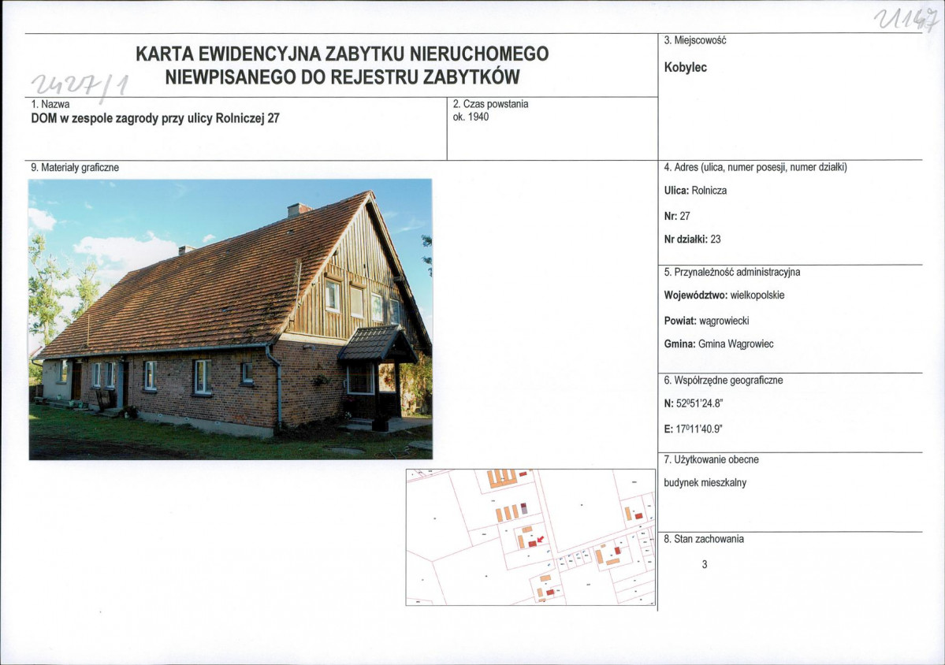Image resolution: width=945 pixels, height=665 pixels.
Task: Select the date text 'ok. 1940'
Action: coord(471,117)
